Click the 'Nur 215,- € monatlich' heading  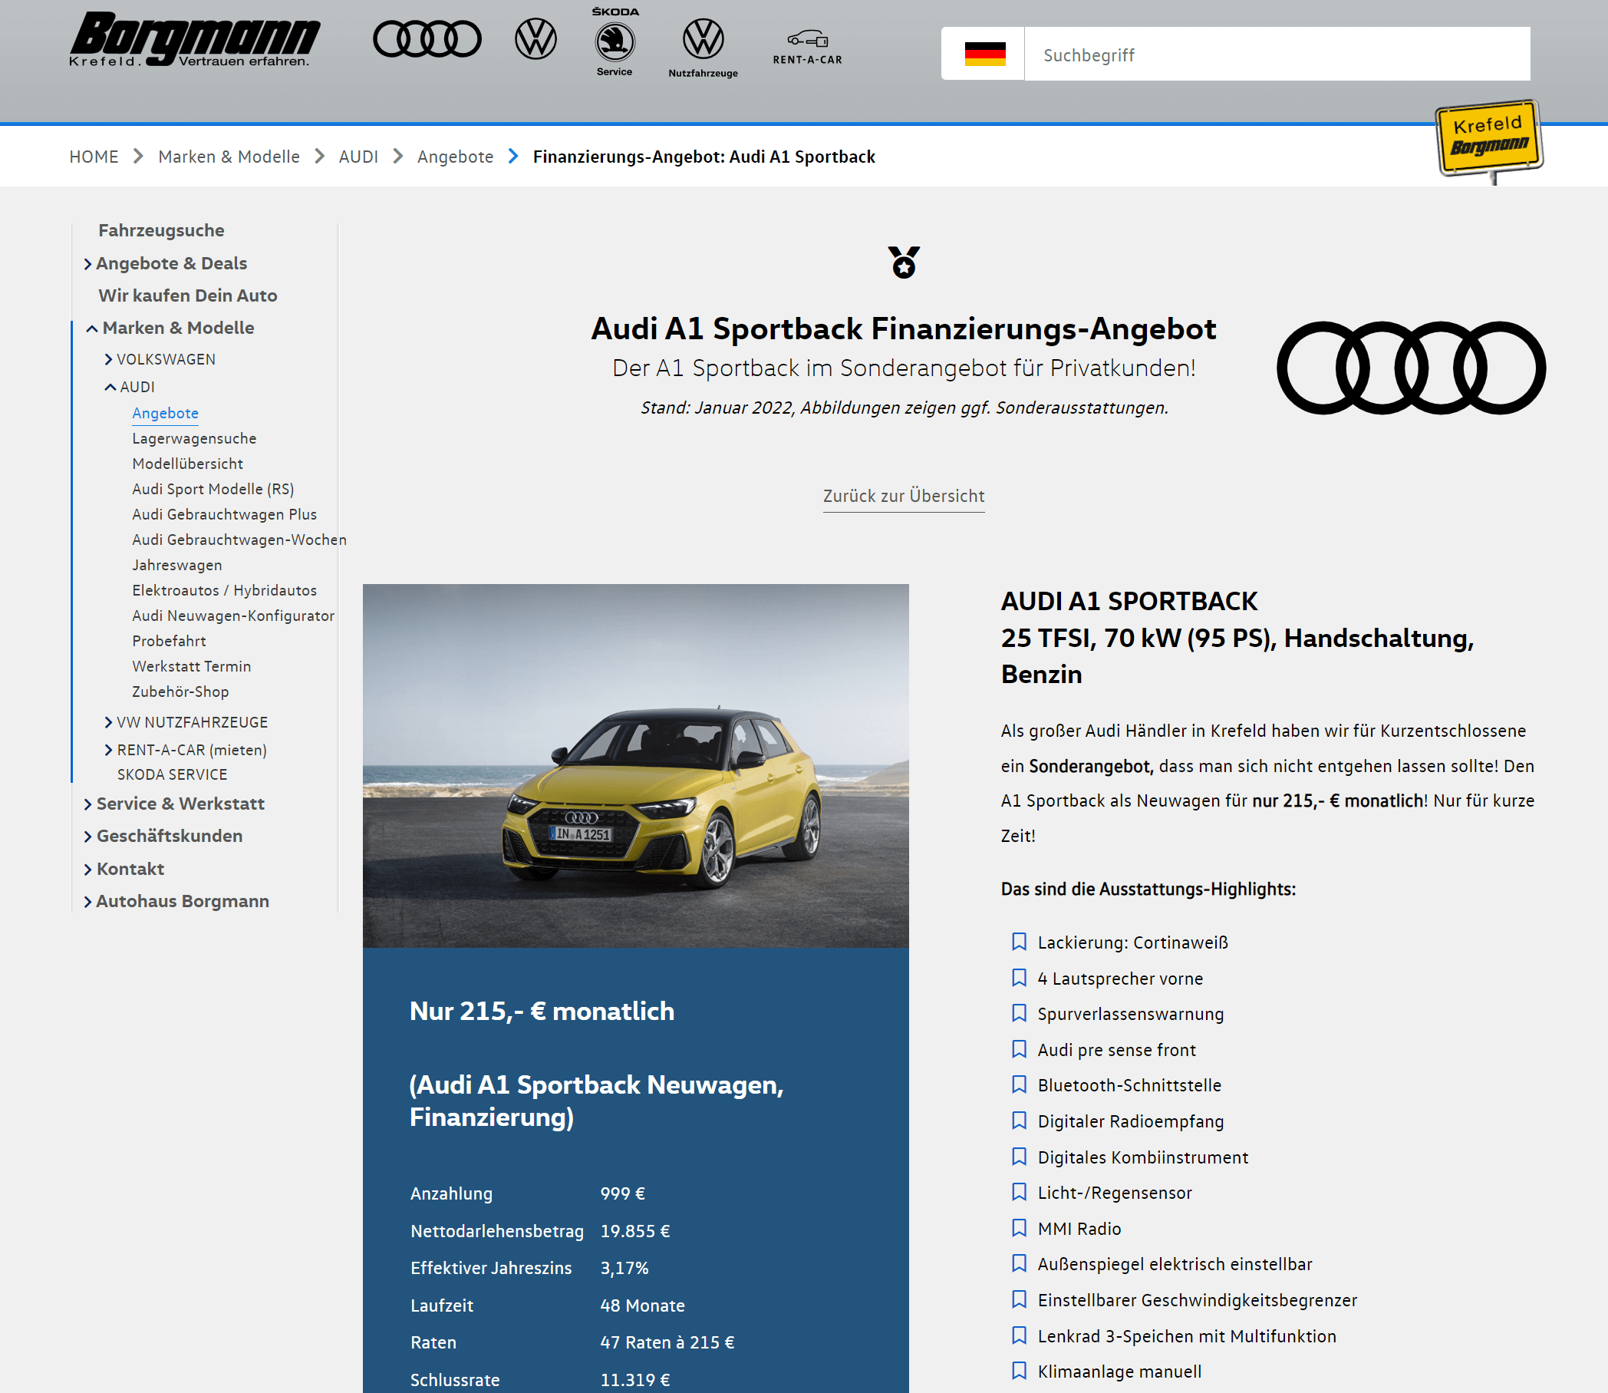click(542, 1011)
